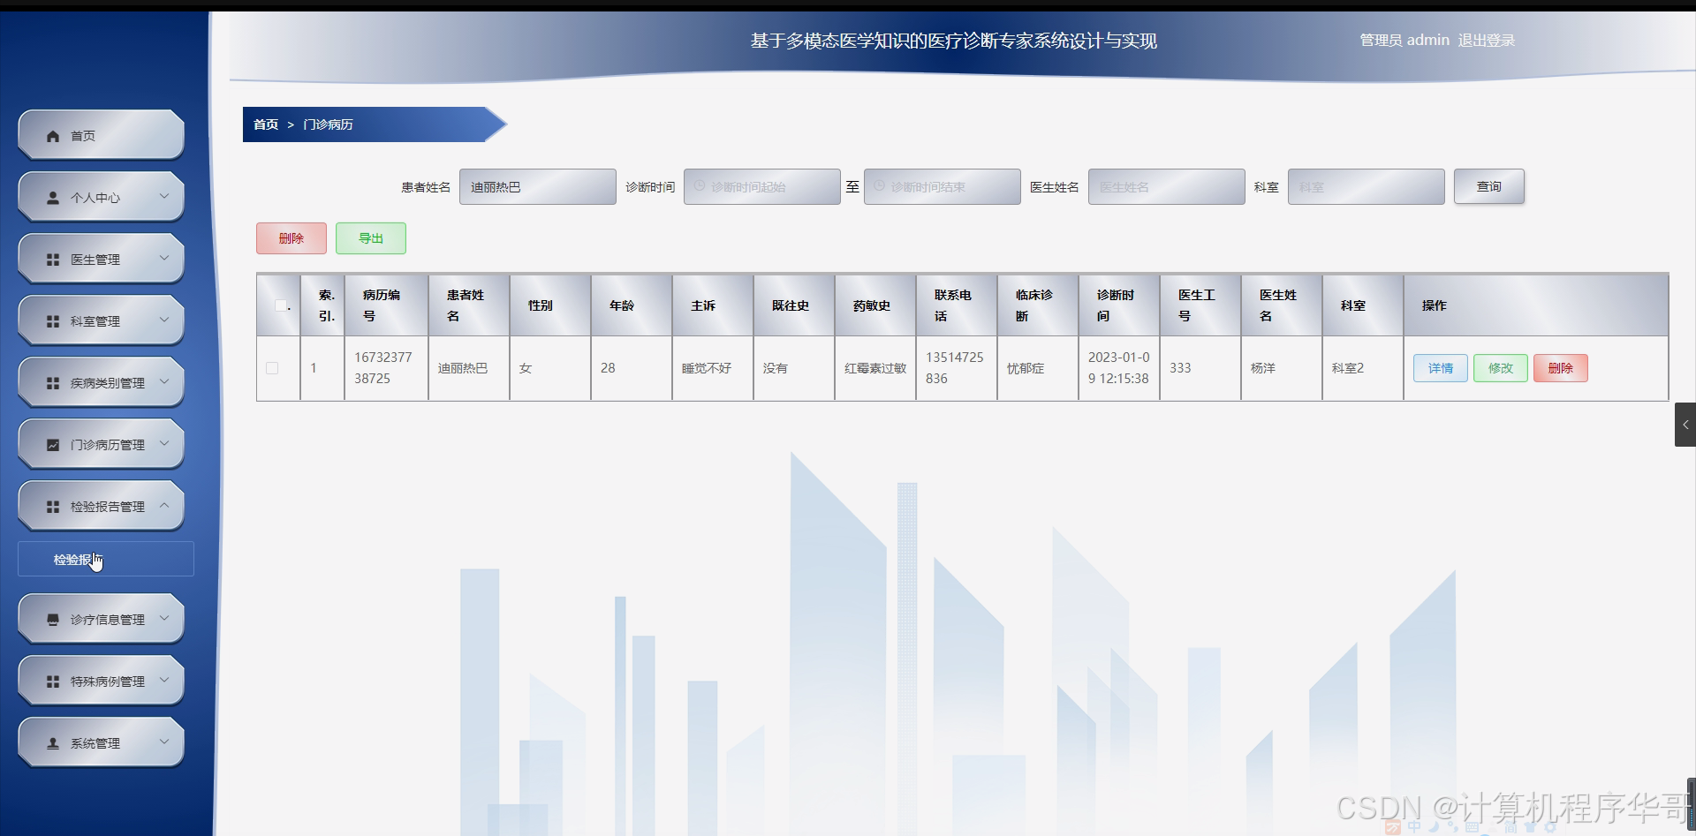Screen dimensions: 1696x836
Task: Expand the 特殊病例管理 menu chevron
Action: (164, 680)
